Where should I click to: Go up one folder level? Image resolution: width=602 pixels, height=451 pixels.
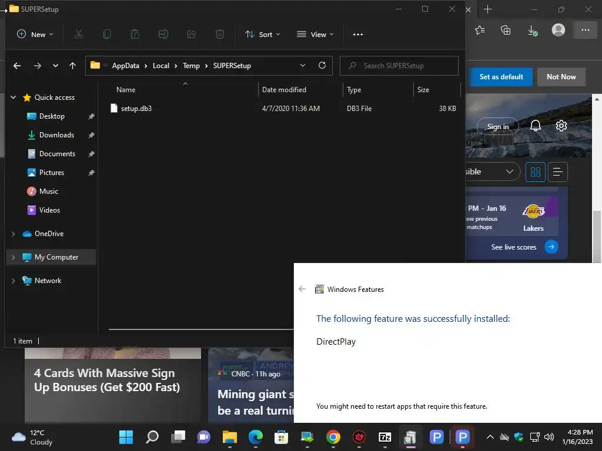[x=72, y=66]
